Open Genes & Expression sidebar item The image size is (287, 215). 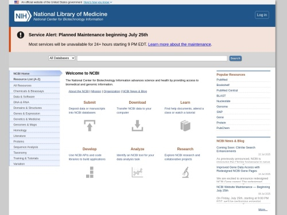click(34, 114)
